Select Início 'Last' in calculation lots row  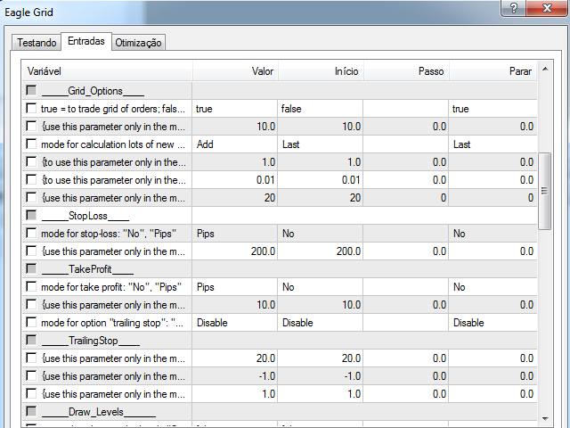321,144
